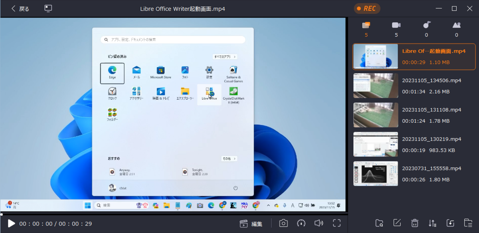Open the 編集 video editor
The image size is (479, 233).
pyautogui.click(x=251, y=224)
